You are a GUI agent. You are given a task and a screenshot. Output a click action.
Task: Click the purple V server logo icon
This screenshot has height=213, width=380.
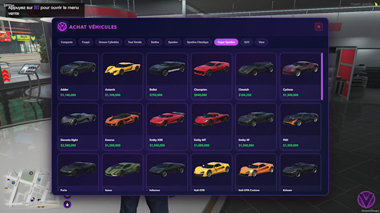tap(366, 200)
